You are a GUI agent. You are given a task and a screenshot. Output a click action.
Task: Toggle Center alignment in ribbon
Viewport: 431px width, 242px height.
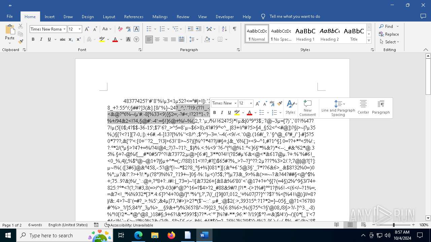tap(157, 39)
